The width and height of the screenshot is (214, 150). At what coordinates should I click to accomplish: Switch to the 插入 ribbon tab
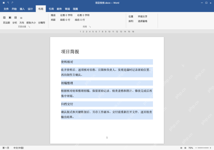pos(22,9)
